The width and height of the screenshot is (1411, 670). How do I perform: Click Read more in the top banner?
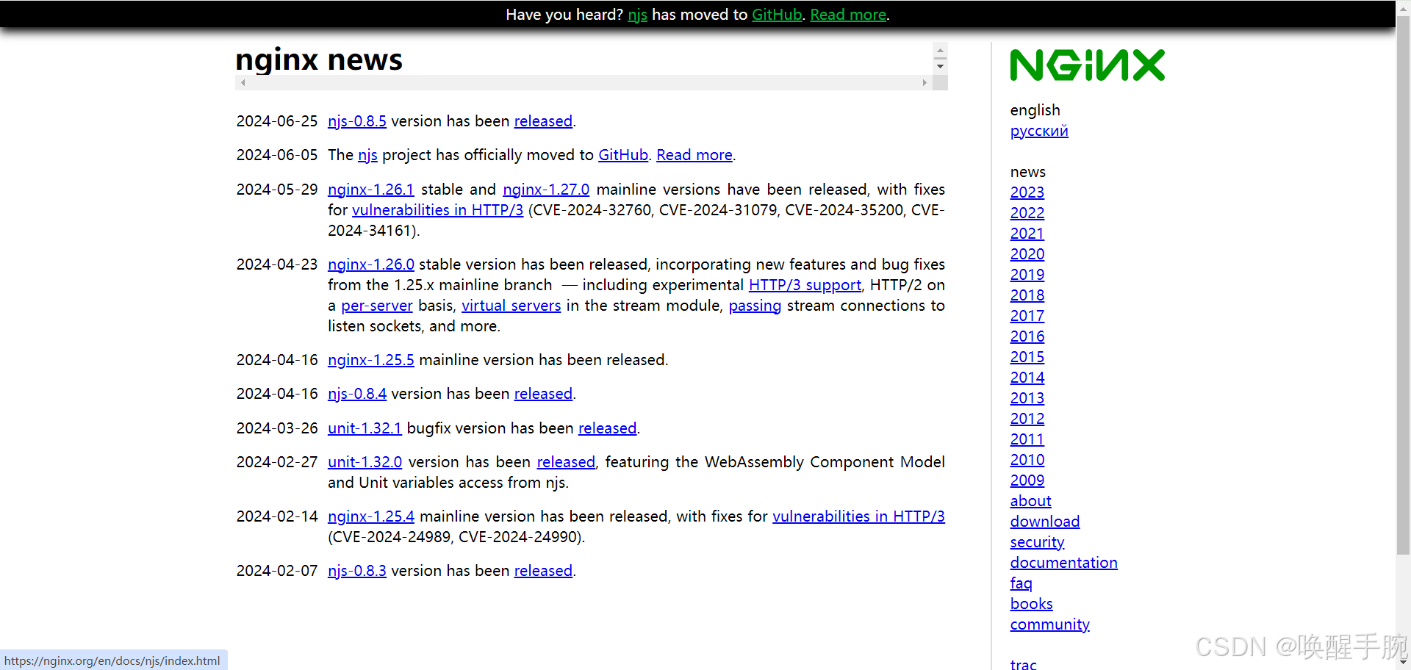pyautogui.click(x=848, y=15)
